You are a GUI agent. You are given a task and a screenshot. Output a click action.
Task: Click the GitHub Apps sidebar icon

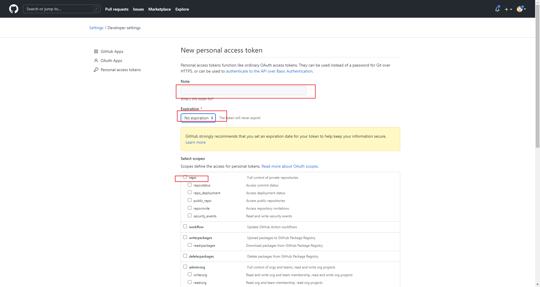click(96, 51)
